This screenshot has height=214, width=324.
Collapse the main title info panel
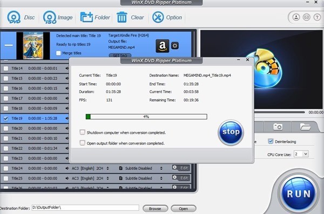[9, 45]
